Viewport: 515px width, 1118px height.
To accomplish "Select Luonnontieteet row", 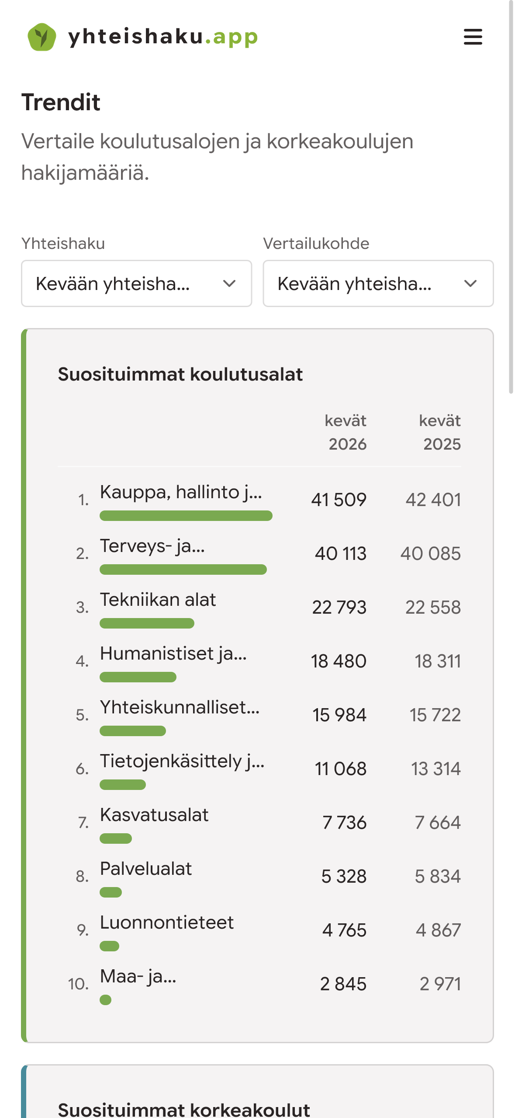I will pyautogui.click(x=259, y=930).
